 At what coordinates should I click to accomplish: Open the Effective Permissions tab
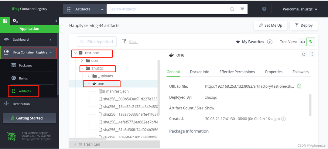pos(237,72)
